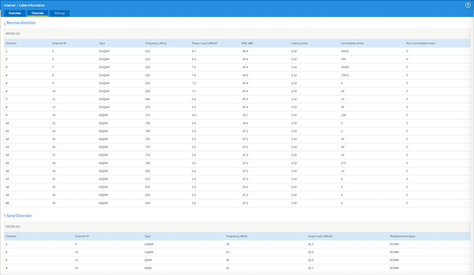This screenshot has height=275, width=474.
Task: Click the correctable errors column header
Action: click(x=352, y=43)
